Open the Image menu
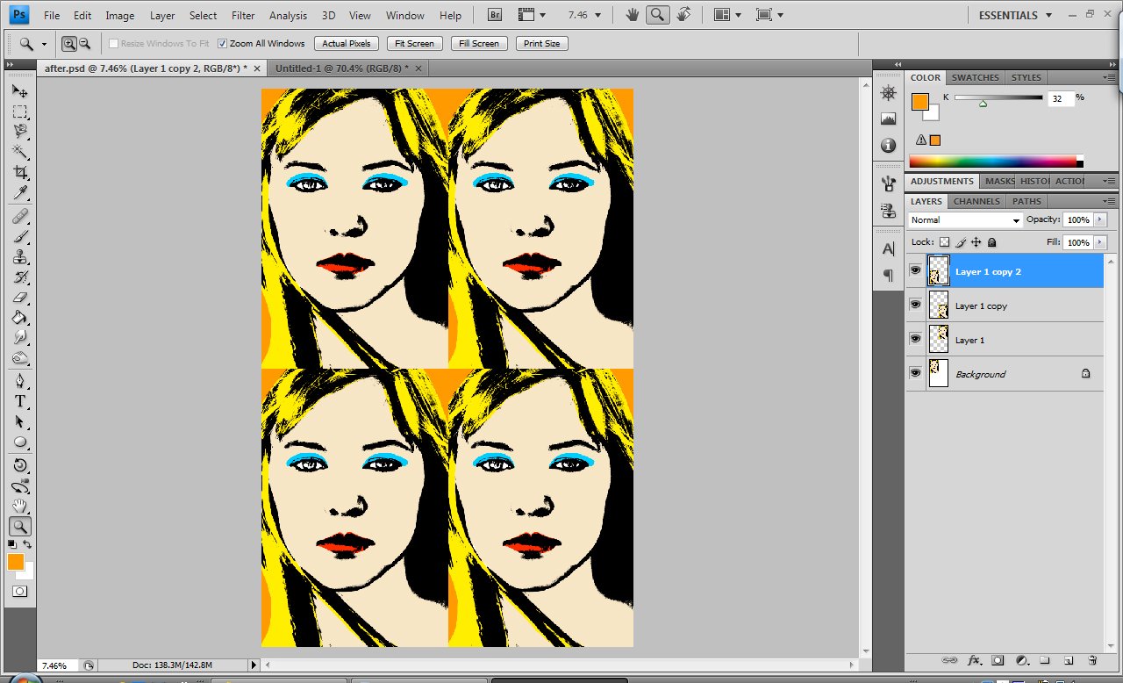 [x=120, y=16]
